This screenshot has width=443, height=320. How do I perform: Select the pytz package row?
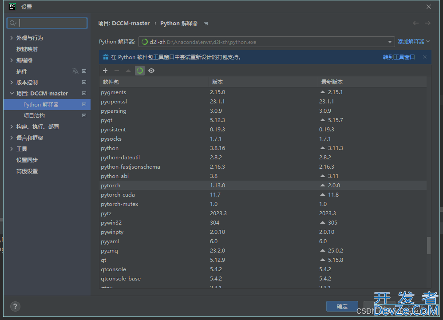263,213
